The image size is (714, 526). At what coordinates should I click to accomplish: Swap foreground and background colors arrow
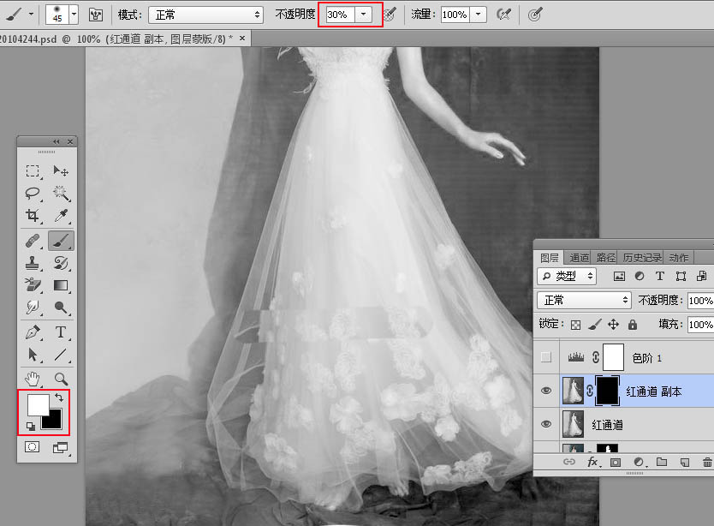point(58,397)
